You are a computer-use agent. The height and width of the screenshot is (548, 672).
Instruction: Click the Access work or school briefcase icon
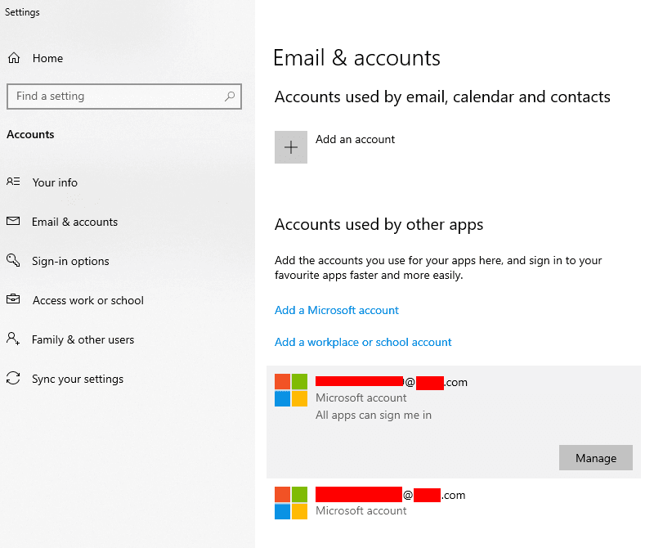click(13, 299)
